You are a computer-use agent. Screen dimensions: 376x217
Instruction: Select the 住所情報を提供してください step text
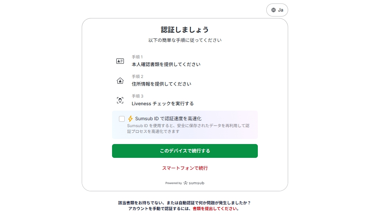click(161, 84)
